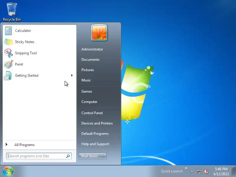Viewport: 236px width, 177px height.
Task: Click the user account picture
Action: (99, 32)
